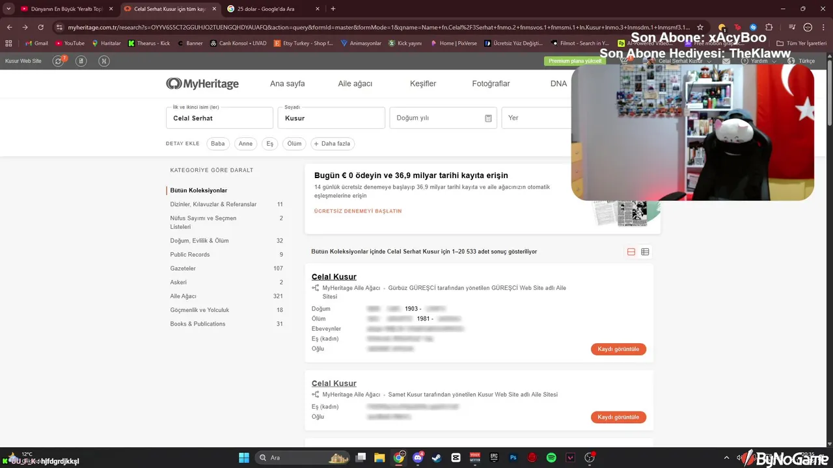View record for first Celal Kusur result
Viewport: 833px width, 468px height.
pyautogui.click(x=618, y=349)
